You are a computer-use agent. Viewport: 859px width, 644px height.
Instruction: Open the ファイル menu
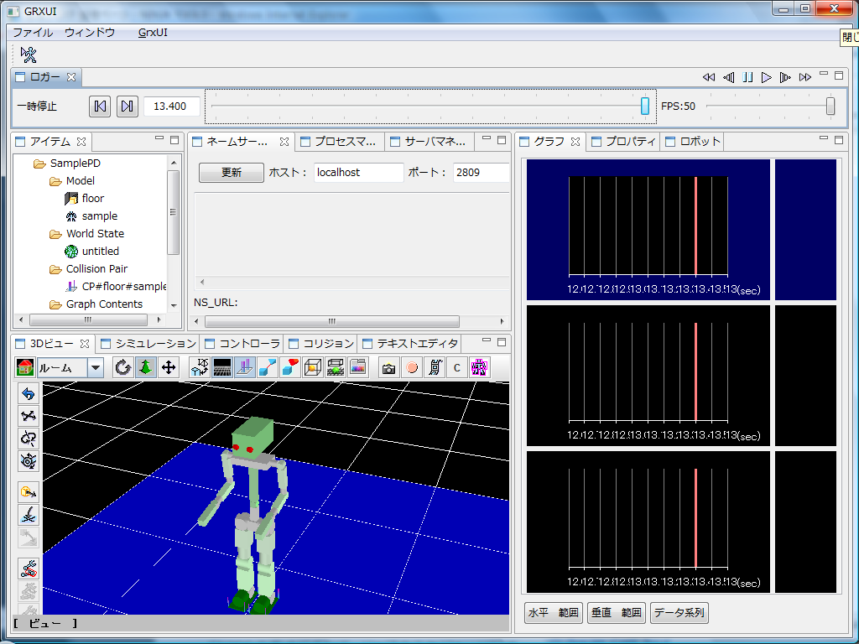33,33
